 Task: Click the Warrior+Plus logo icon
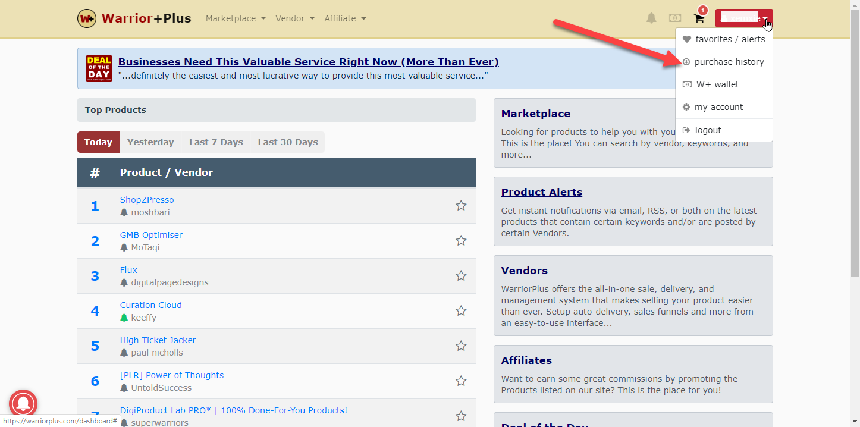87,18
